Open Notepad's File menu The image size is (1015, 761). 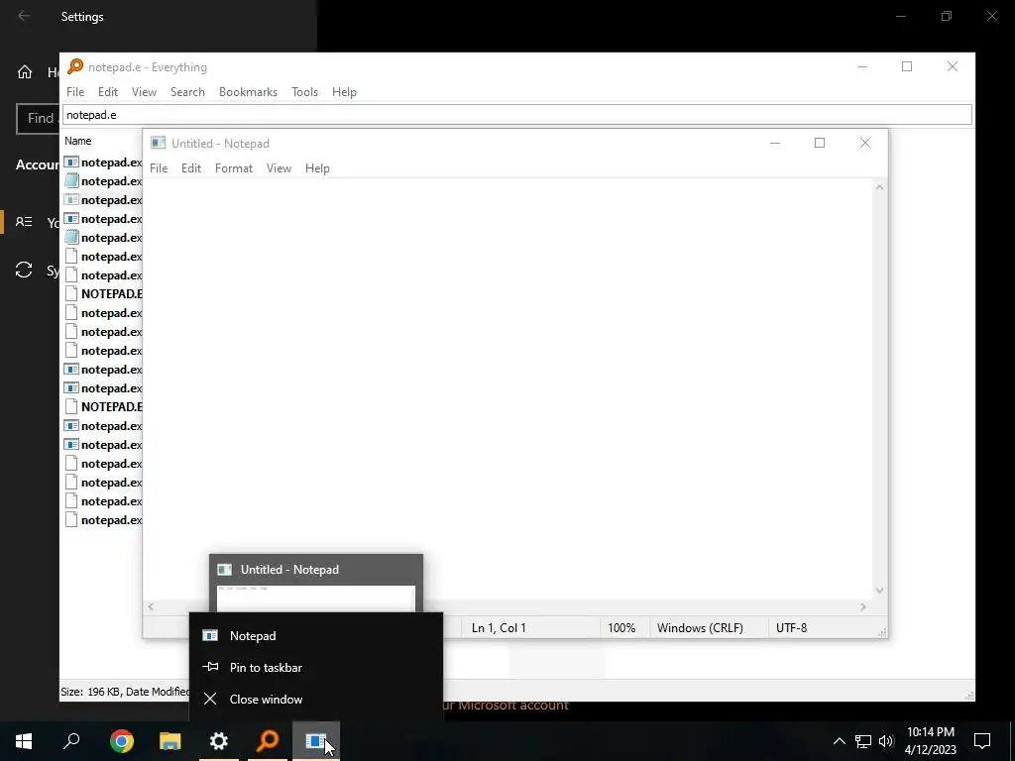tap(159, 168)
